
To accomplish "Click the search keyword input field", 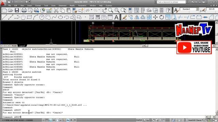I will [x=171, y=2].
